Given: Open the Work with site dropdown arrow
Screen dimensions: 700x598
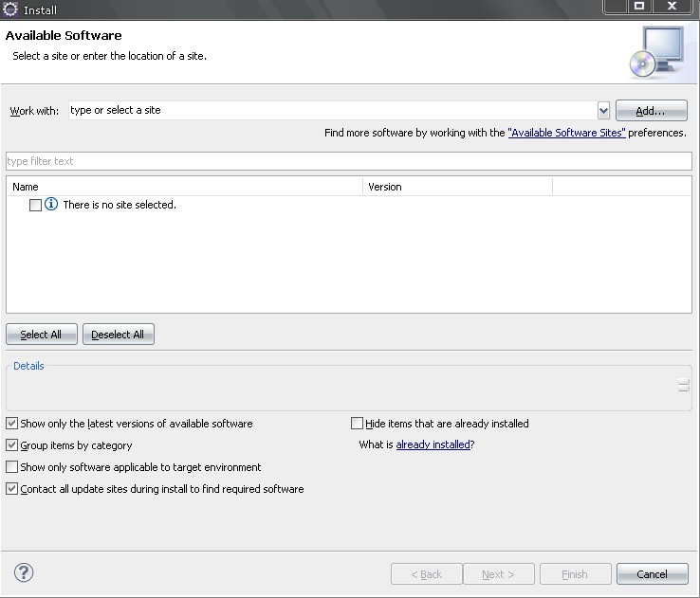Looking at the screenshot, I should click(x=603, y=110).
